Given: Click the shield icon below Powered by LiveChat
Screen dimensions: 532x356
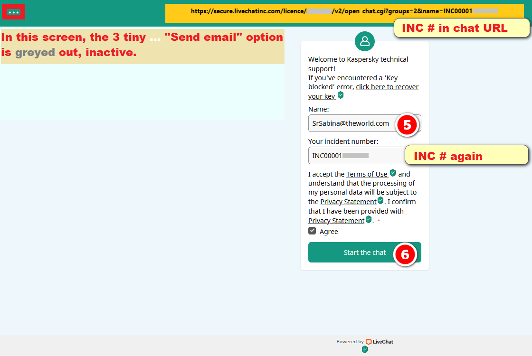Looking at the screenshot, I should pyautogui.click(x=365, y=349).
